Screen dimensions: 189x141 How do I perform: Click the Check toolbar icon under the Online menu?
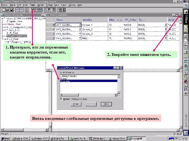[33, 10]
